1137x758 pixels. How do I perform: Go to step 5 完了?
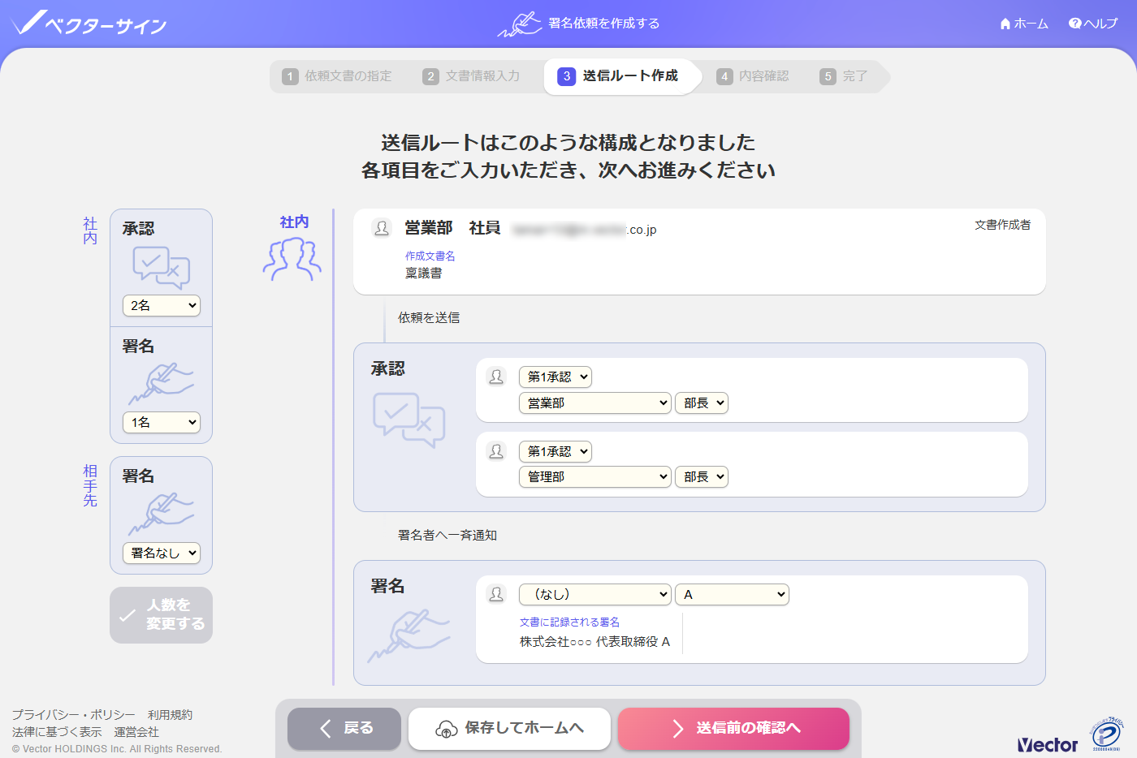tap(844, 76)
